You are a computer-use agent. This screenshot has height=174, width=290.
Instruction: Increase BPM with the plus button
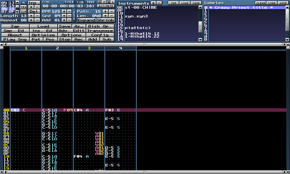click(x=64, y=11)
